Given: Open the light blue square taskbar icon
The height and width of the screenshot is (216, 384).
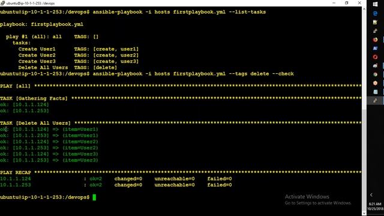Looking at the screenshot, I should point(375,92).
